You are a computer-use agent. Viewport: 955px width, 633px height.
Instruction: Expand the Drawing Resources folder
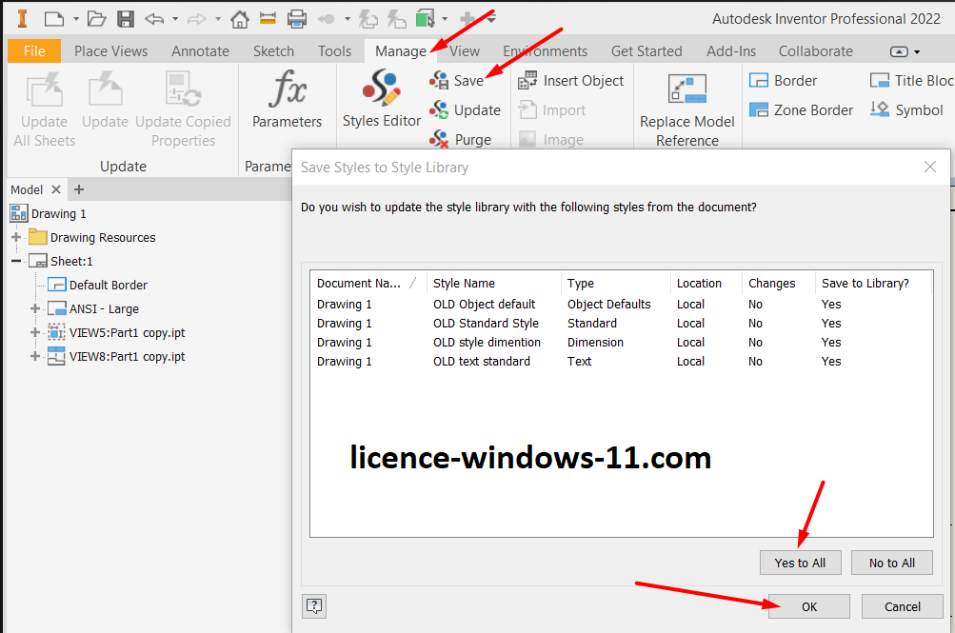pyautogui.click(x=16, y=237)
